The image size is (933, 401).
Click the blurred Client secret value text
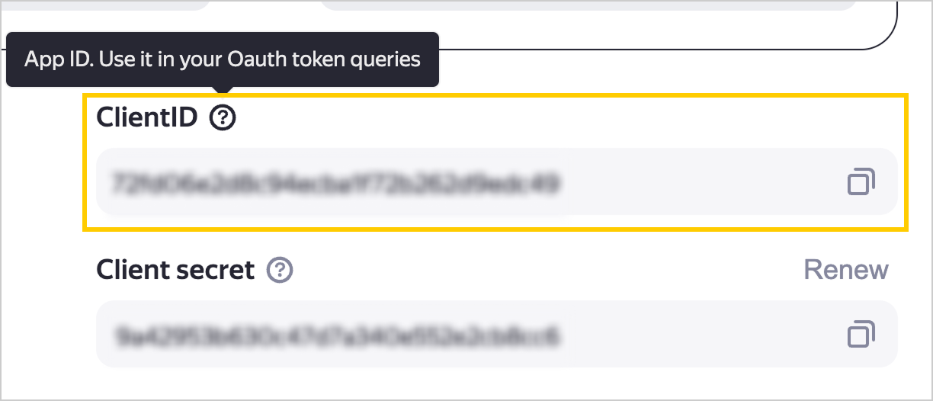click(x=336, y=335)
